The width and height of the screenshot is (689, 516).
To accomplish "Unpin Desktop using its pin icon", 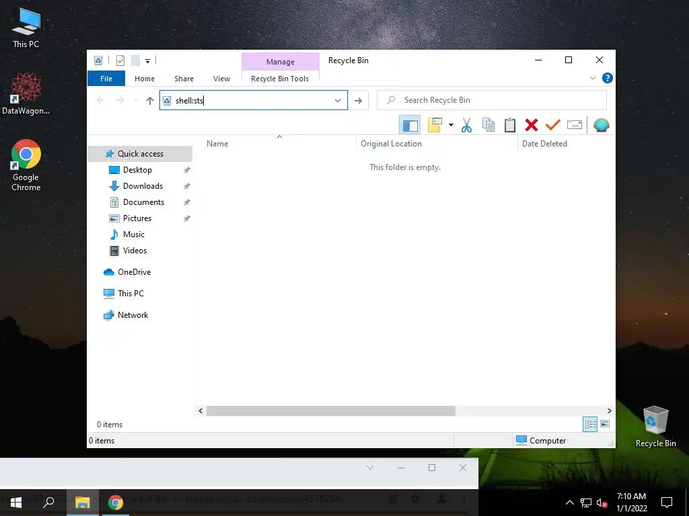I will pyautogui.click(x=187, y=170).
